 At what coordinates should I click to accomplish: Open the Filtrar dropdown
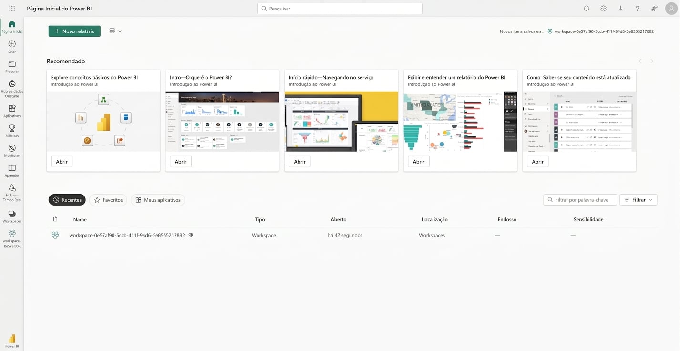click(x=639, y=200)
